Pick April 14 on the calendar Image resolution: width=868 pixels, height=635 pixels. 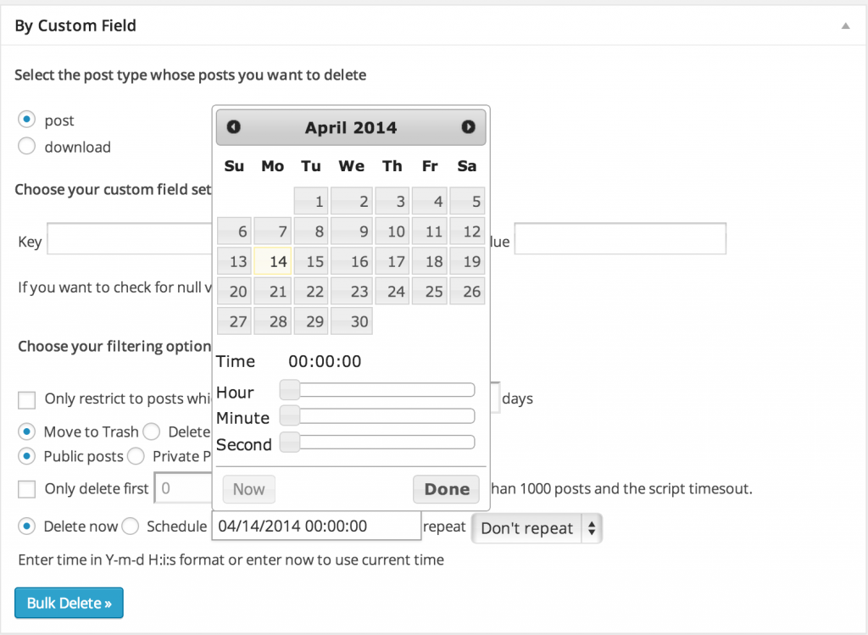tap(272, 261)
